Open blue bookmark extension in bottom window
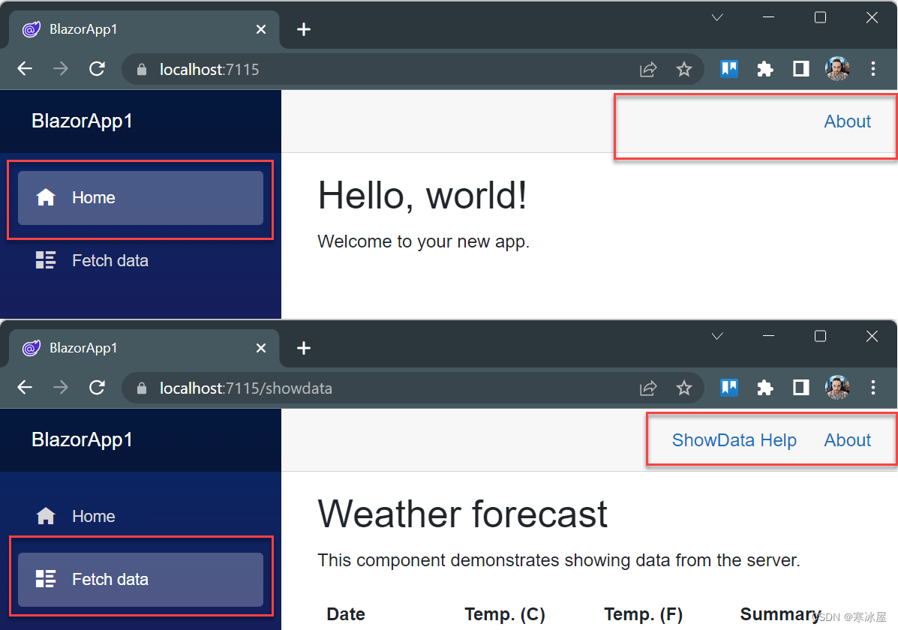 pyautogui.click(x=729, y=388)
